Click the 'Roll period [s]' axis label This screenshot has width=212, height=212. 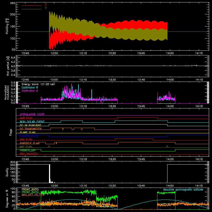tap(8, 66)
